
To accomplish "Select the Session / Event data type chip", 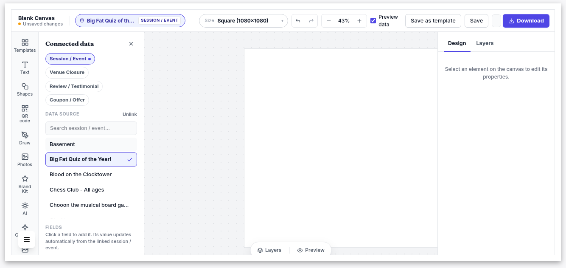I will click(70, 59).
